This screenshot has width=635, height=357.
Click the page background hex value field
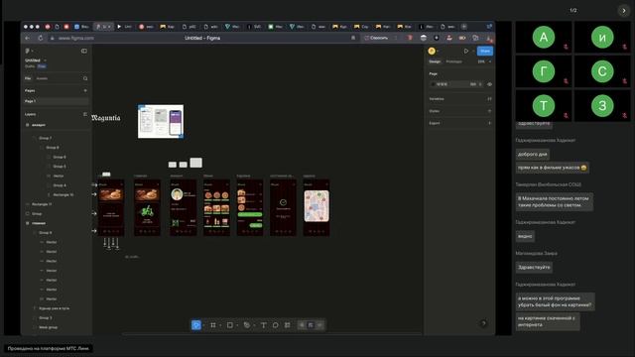[443, 84]
